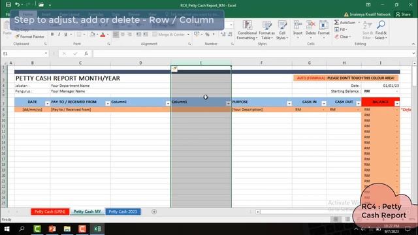Screen dimensions: 418x235
Task: Save the workbook from Quick Access Toolbar
Action: click(x=8, y=5)
